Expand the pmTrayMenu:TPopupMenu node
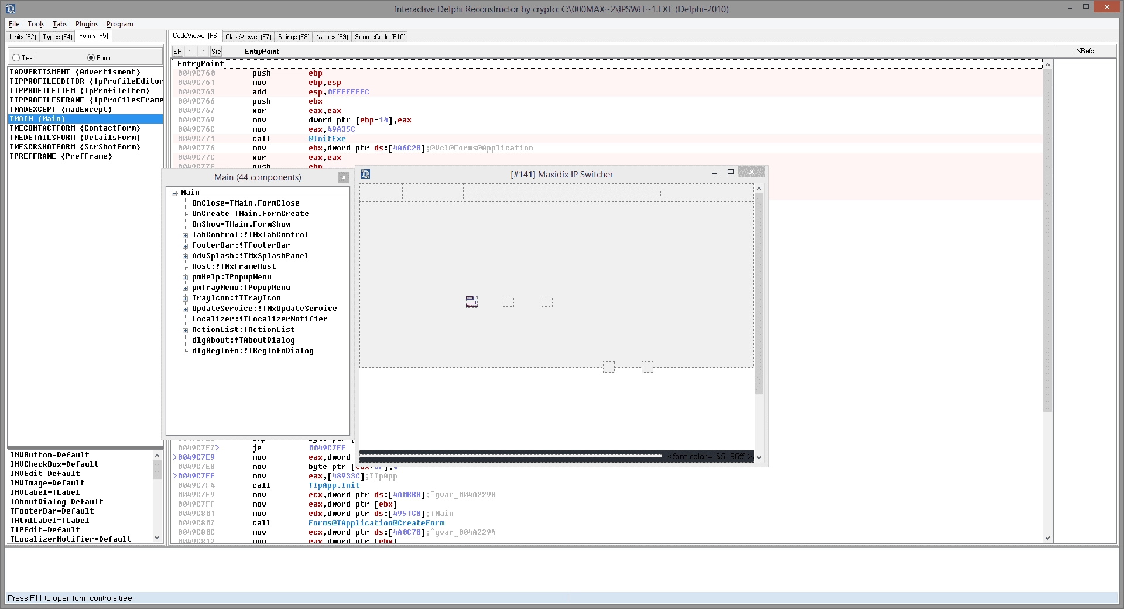The height and width of the screenshot is (609, 1124). (185, 288)
